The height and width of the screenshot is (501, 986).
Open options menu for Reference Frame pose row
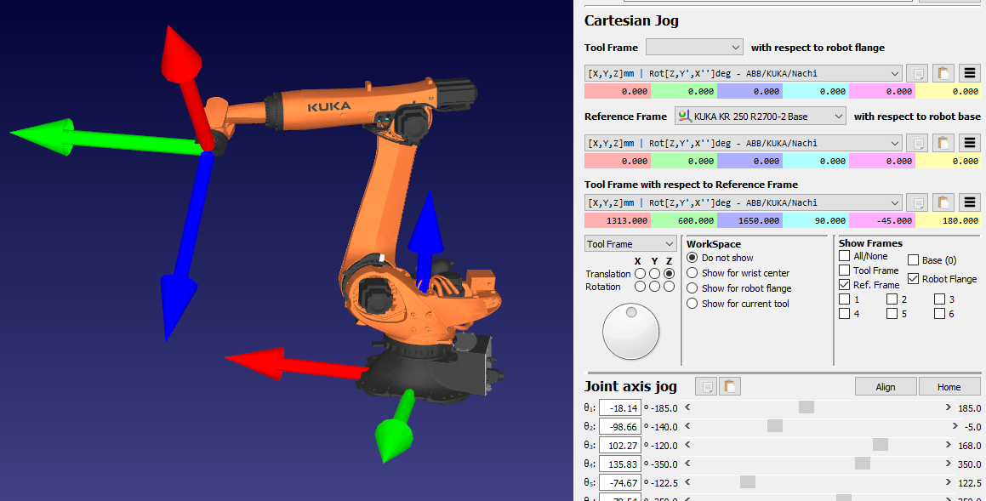click(x=970, y=143)
